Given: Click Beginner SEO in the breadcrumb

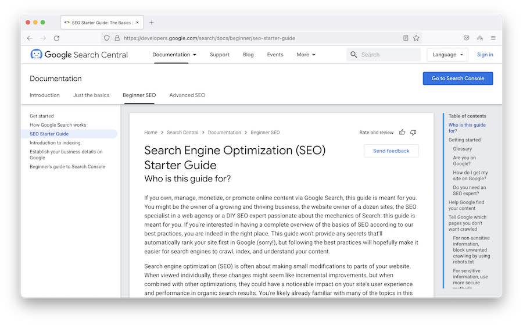Looking at the screenshot, I should [x=265, y=133].
